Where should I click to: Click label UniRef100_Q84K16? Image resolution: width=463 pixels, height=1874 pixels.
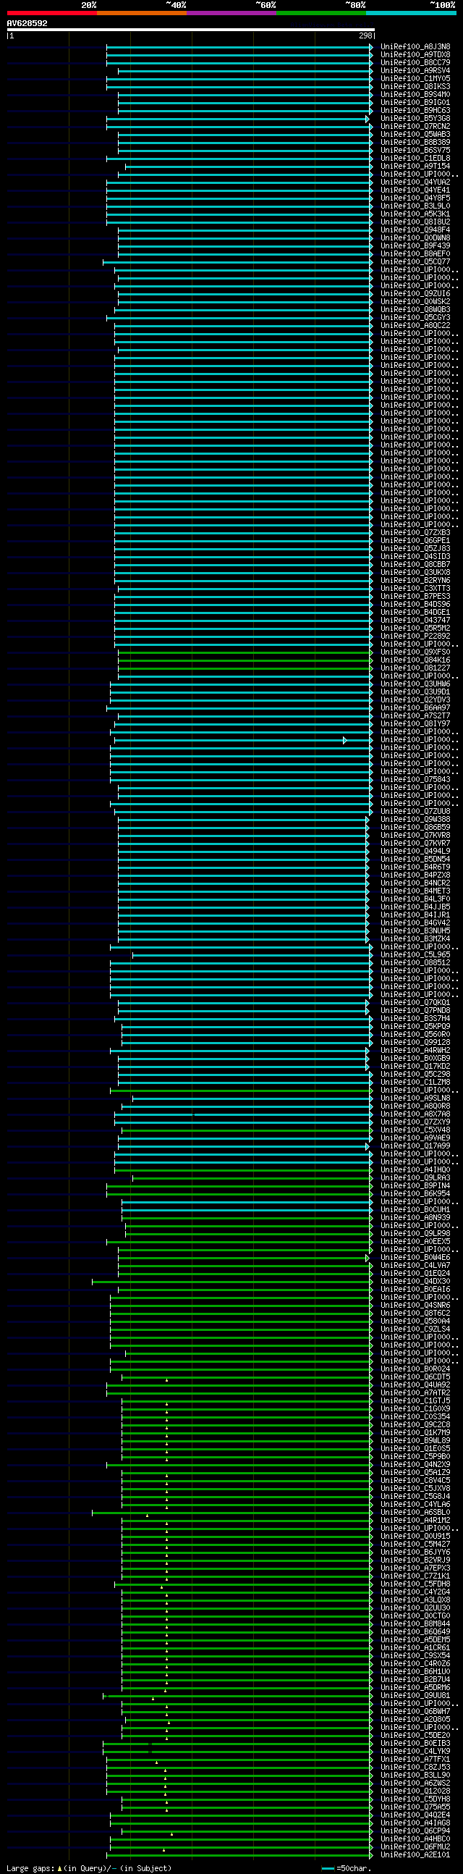pyautogui.click(x=415, y=660)
